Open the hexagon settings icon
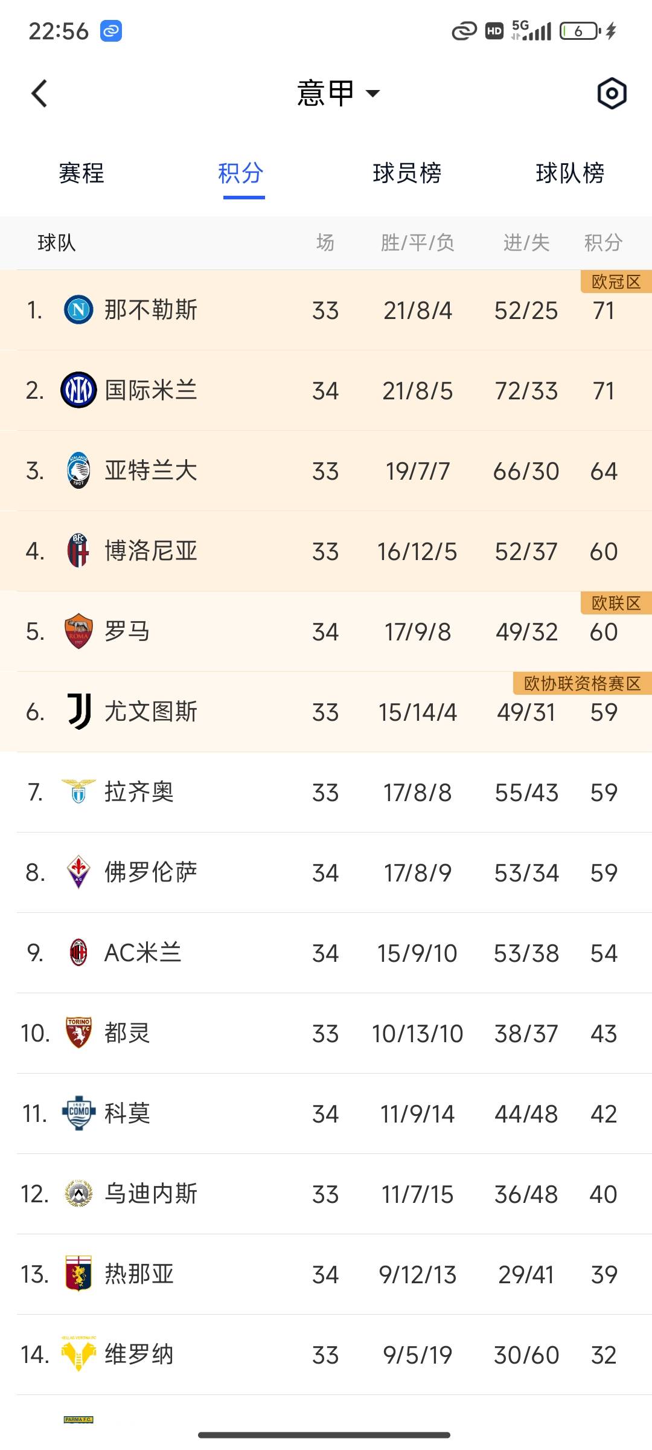 coord(612,94)
